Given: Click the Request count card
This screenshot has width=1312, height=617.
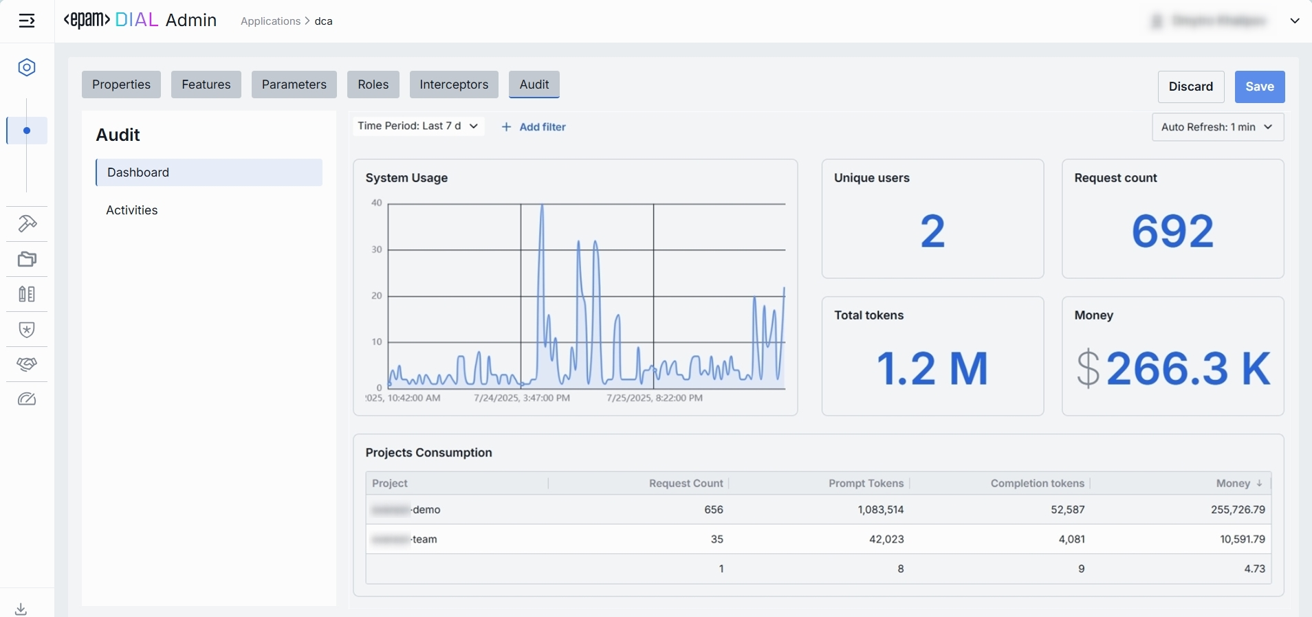Looking at the screenshot, I should 1173,219.
